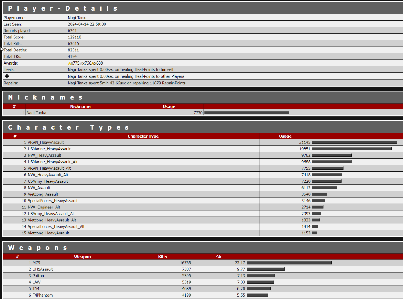
Task: Click the Last Seen date value
Action: [x=87, y=24]
